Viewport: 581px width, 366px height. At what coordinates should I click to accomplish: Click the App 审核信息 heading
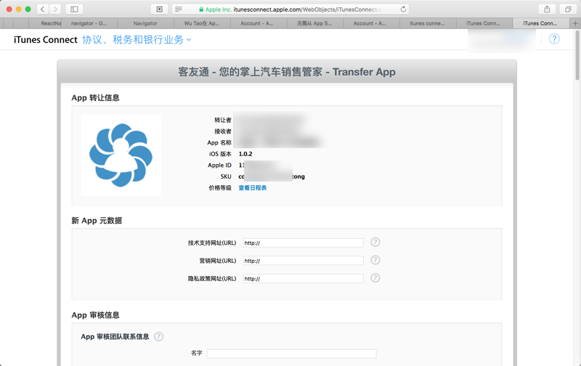[x=95, y=315]
